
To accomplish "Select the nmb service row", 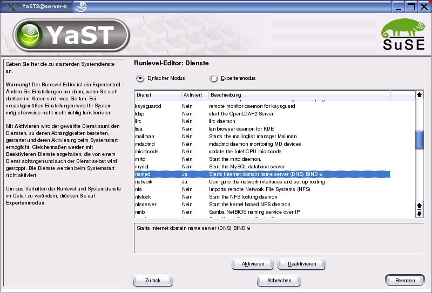I will [262, 212].
